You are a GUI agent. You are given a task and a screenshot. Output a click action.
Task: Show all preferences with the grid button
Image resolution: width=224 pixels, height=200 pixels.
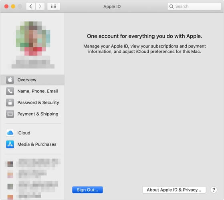54,6
